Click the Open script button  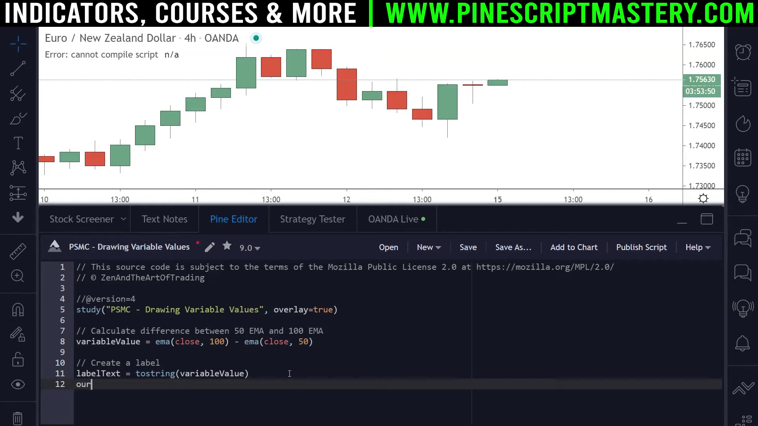click(388, 247)
